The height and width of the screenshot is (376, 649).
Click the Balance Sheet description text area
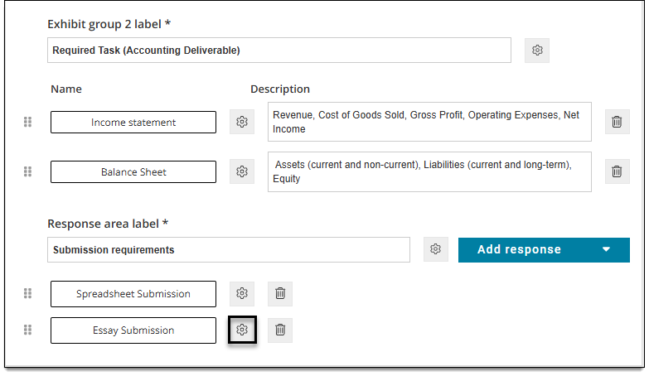point(429,172)
